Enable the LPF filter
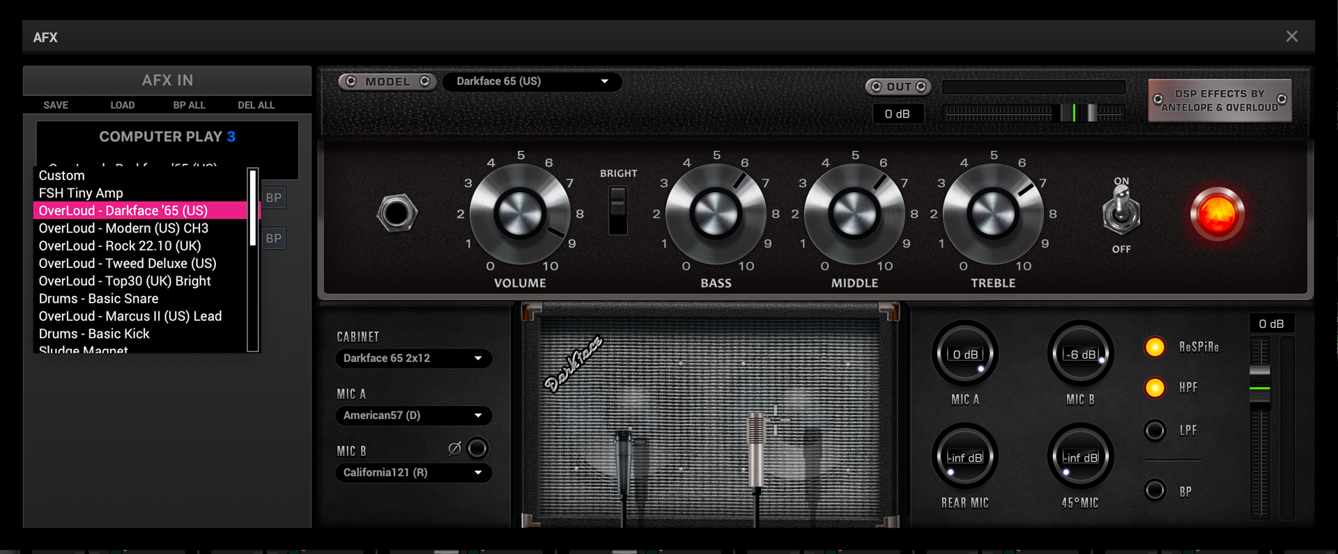The image size is (1338, 554). [1155, 430]
